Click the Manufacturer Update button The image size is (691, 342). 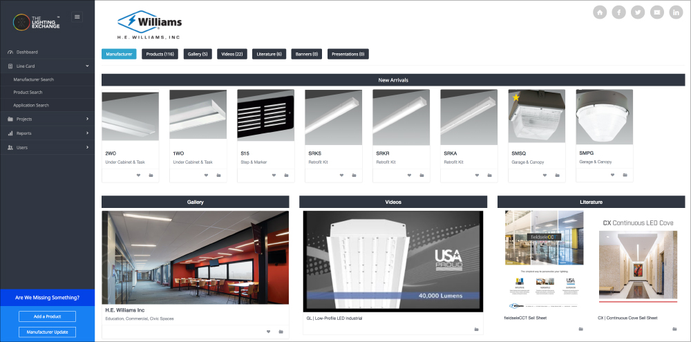point(47,332)
